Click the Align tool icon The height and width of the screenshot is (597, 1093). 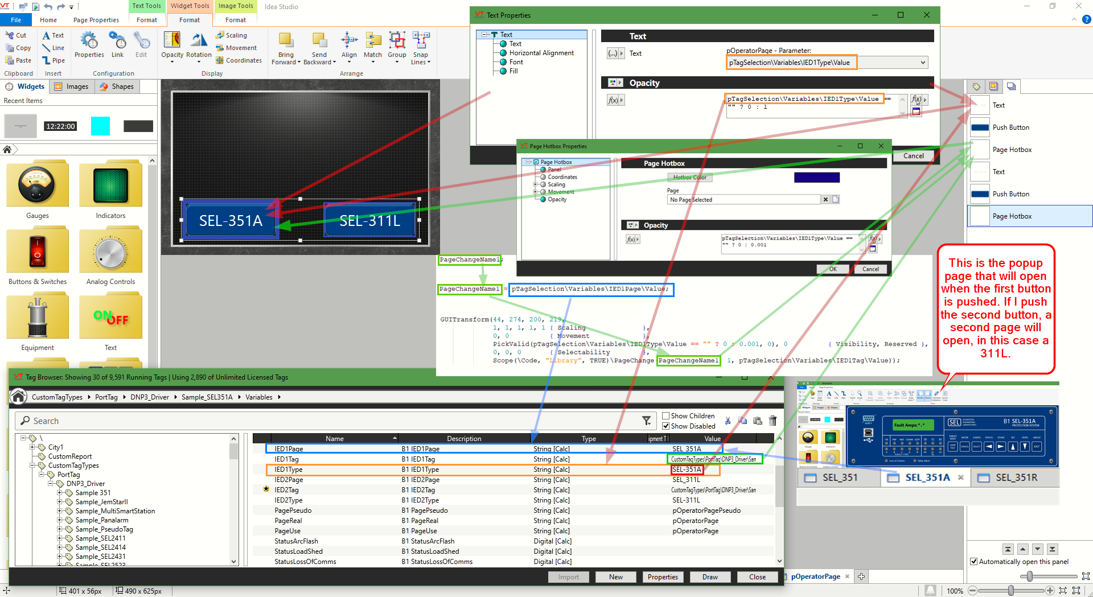349,41
